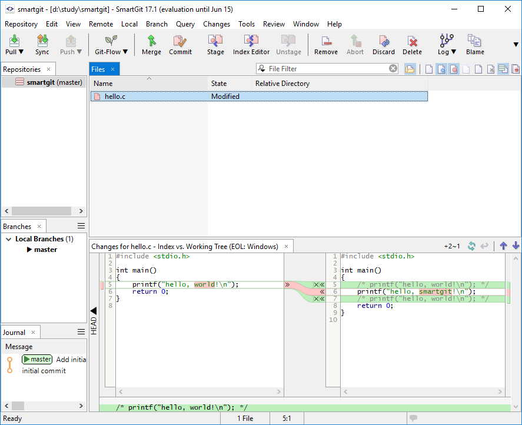
Task: Click the hello.c file icon
Action: pyautogui.click(x=97, y=97)
